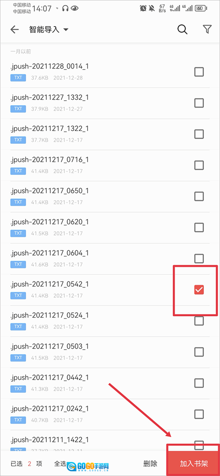
Task: Tap the headphones icon in status bar
Action: (x=65, y=9)
